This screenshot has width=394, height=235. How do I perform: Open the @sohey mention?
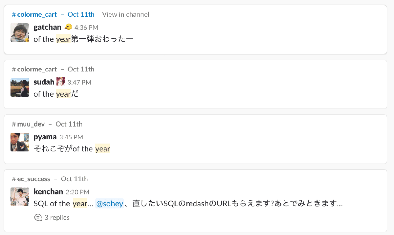tap(110, 204)
